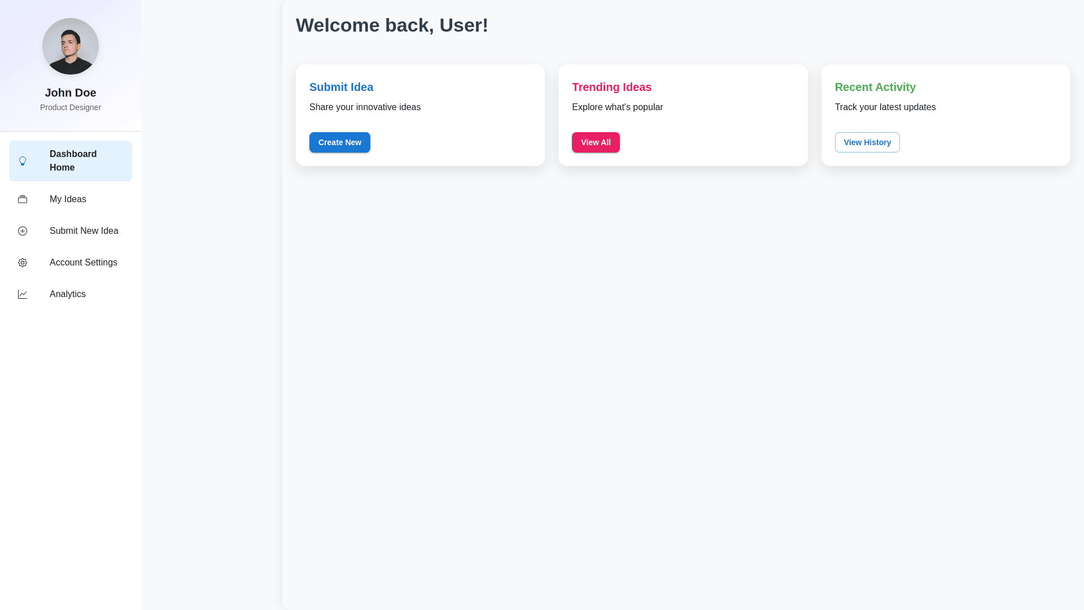Click the Recent Activity card heading
The image size is (1084, 610).
875,87
